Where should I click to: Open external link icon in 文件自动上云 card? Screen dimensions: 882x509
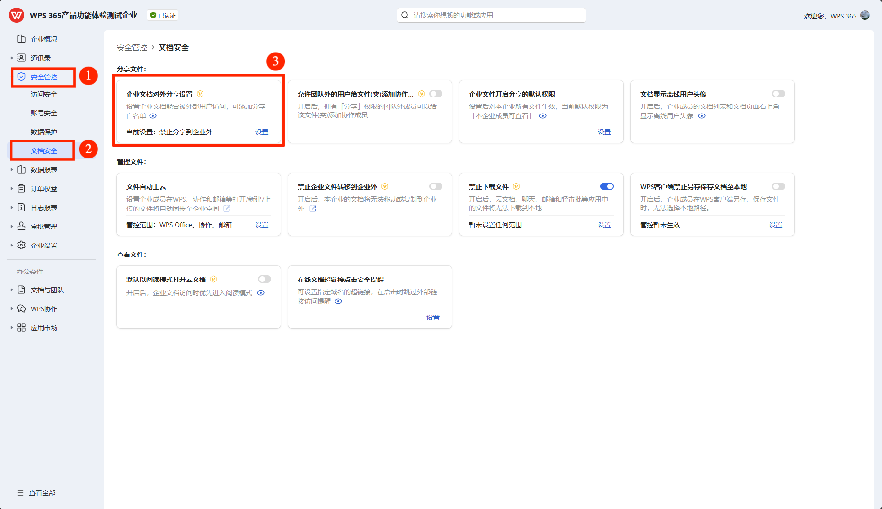[x=227, y=209]
